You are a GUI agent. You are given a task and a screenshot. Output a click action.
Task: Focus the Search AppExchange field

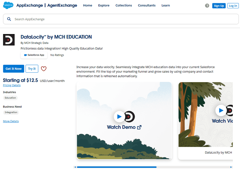(x=121, y=19)
